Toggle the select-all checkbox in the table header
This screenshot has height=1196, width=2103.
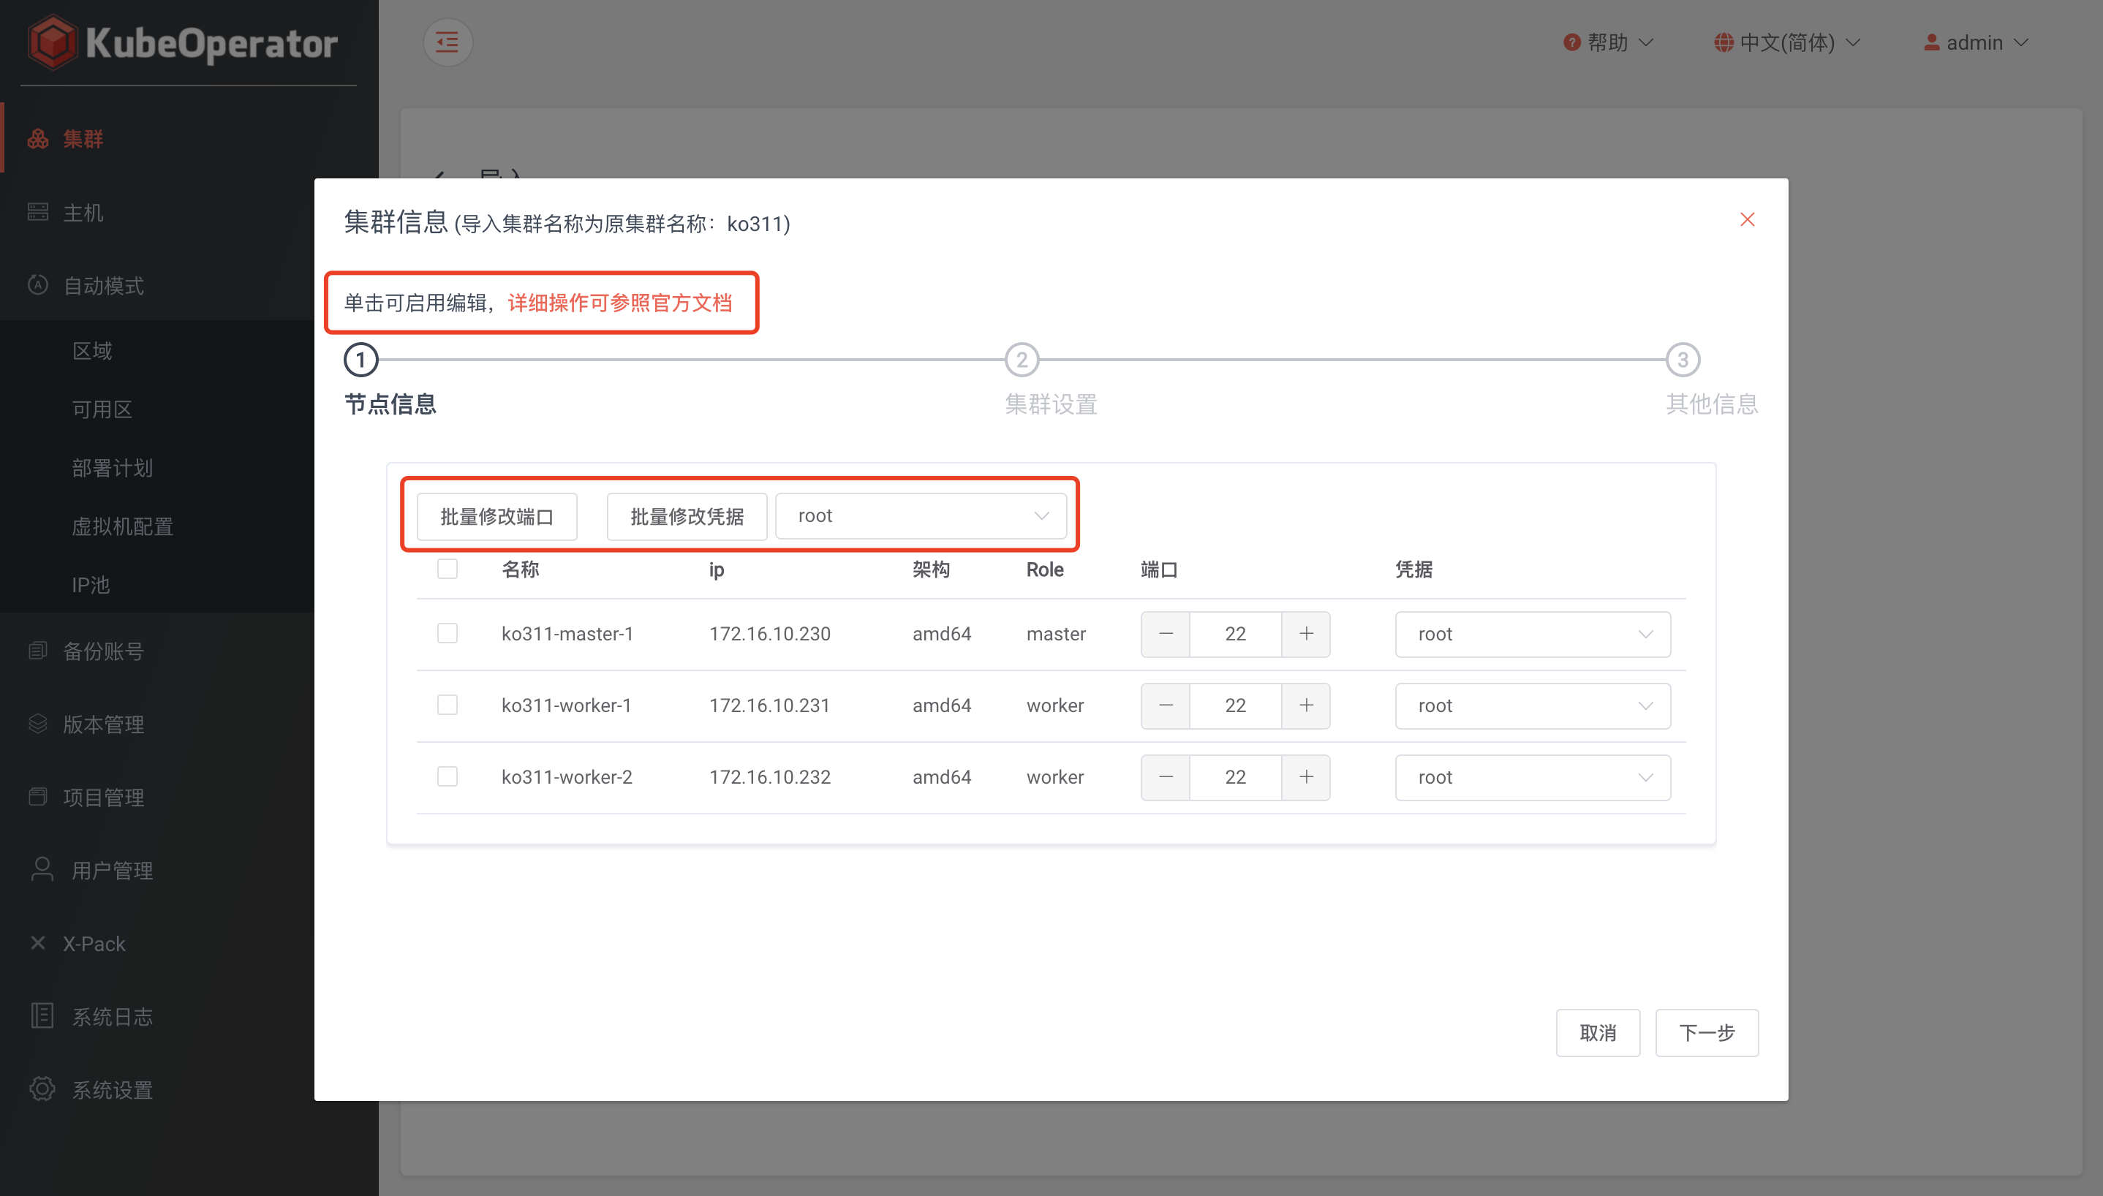(x=447, y=569)
